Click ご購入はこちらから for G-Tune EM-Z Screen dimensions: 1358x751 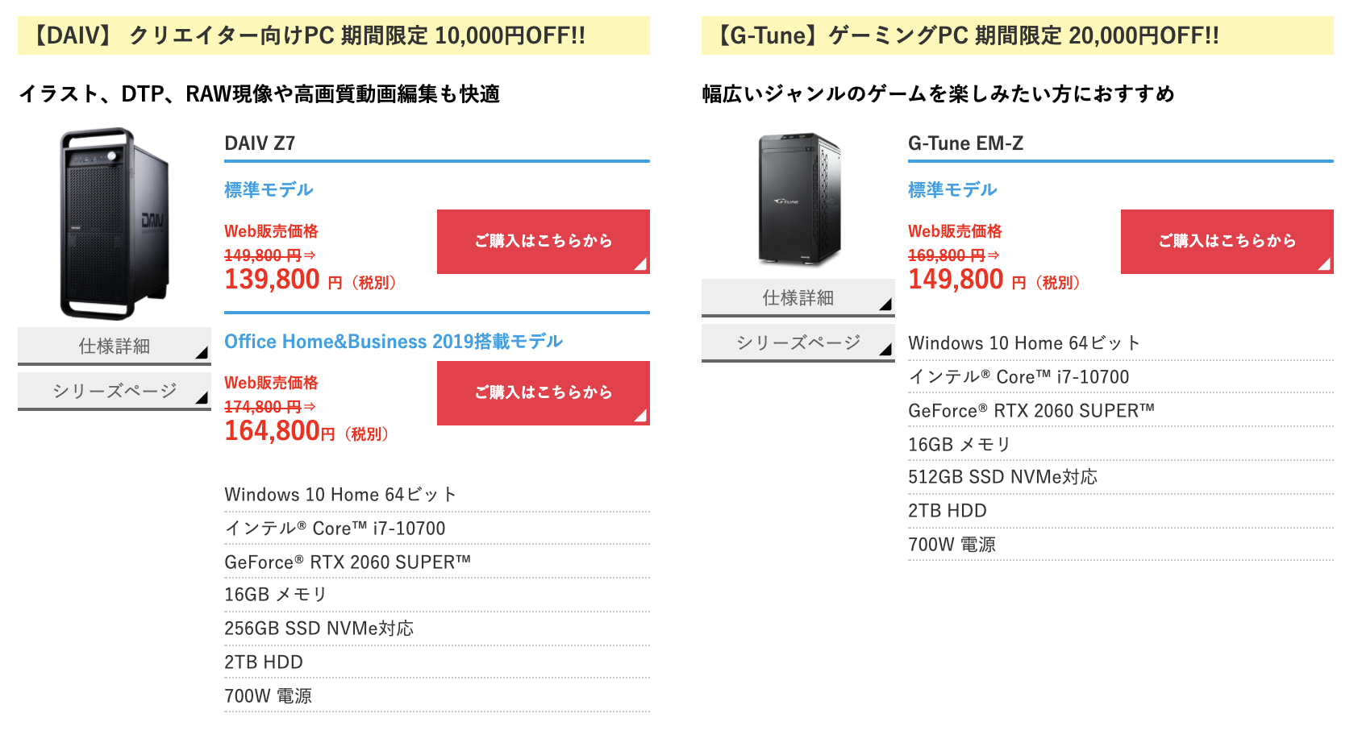[1227, 242]
